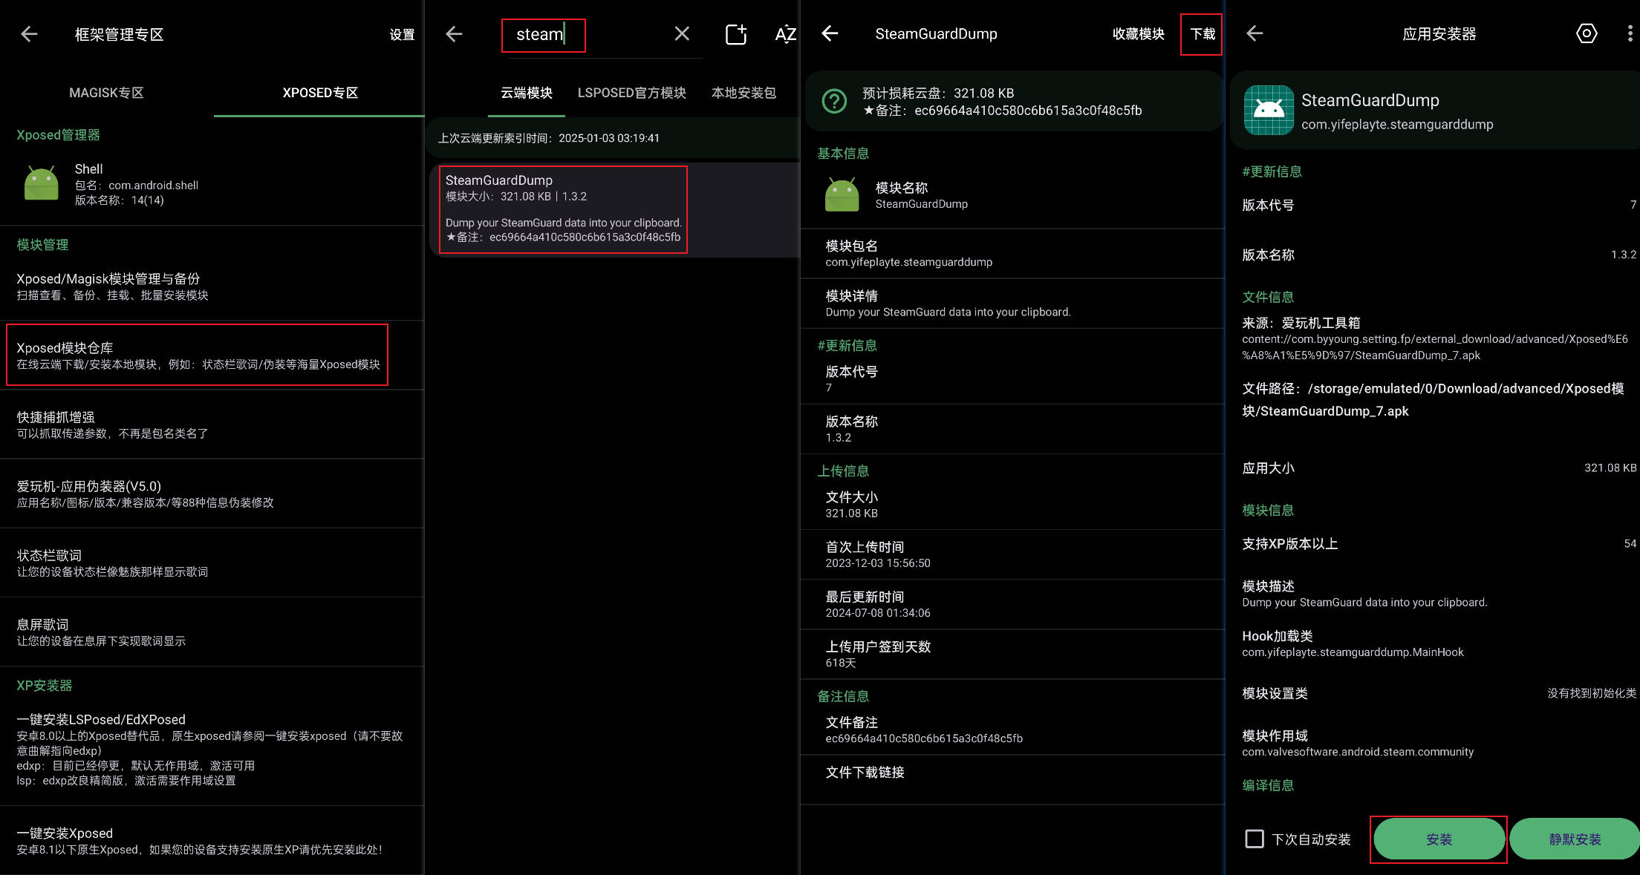Click back arrow in 应用安装器 header

click(x=1255, y=33)
